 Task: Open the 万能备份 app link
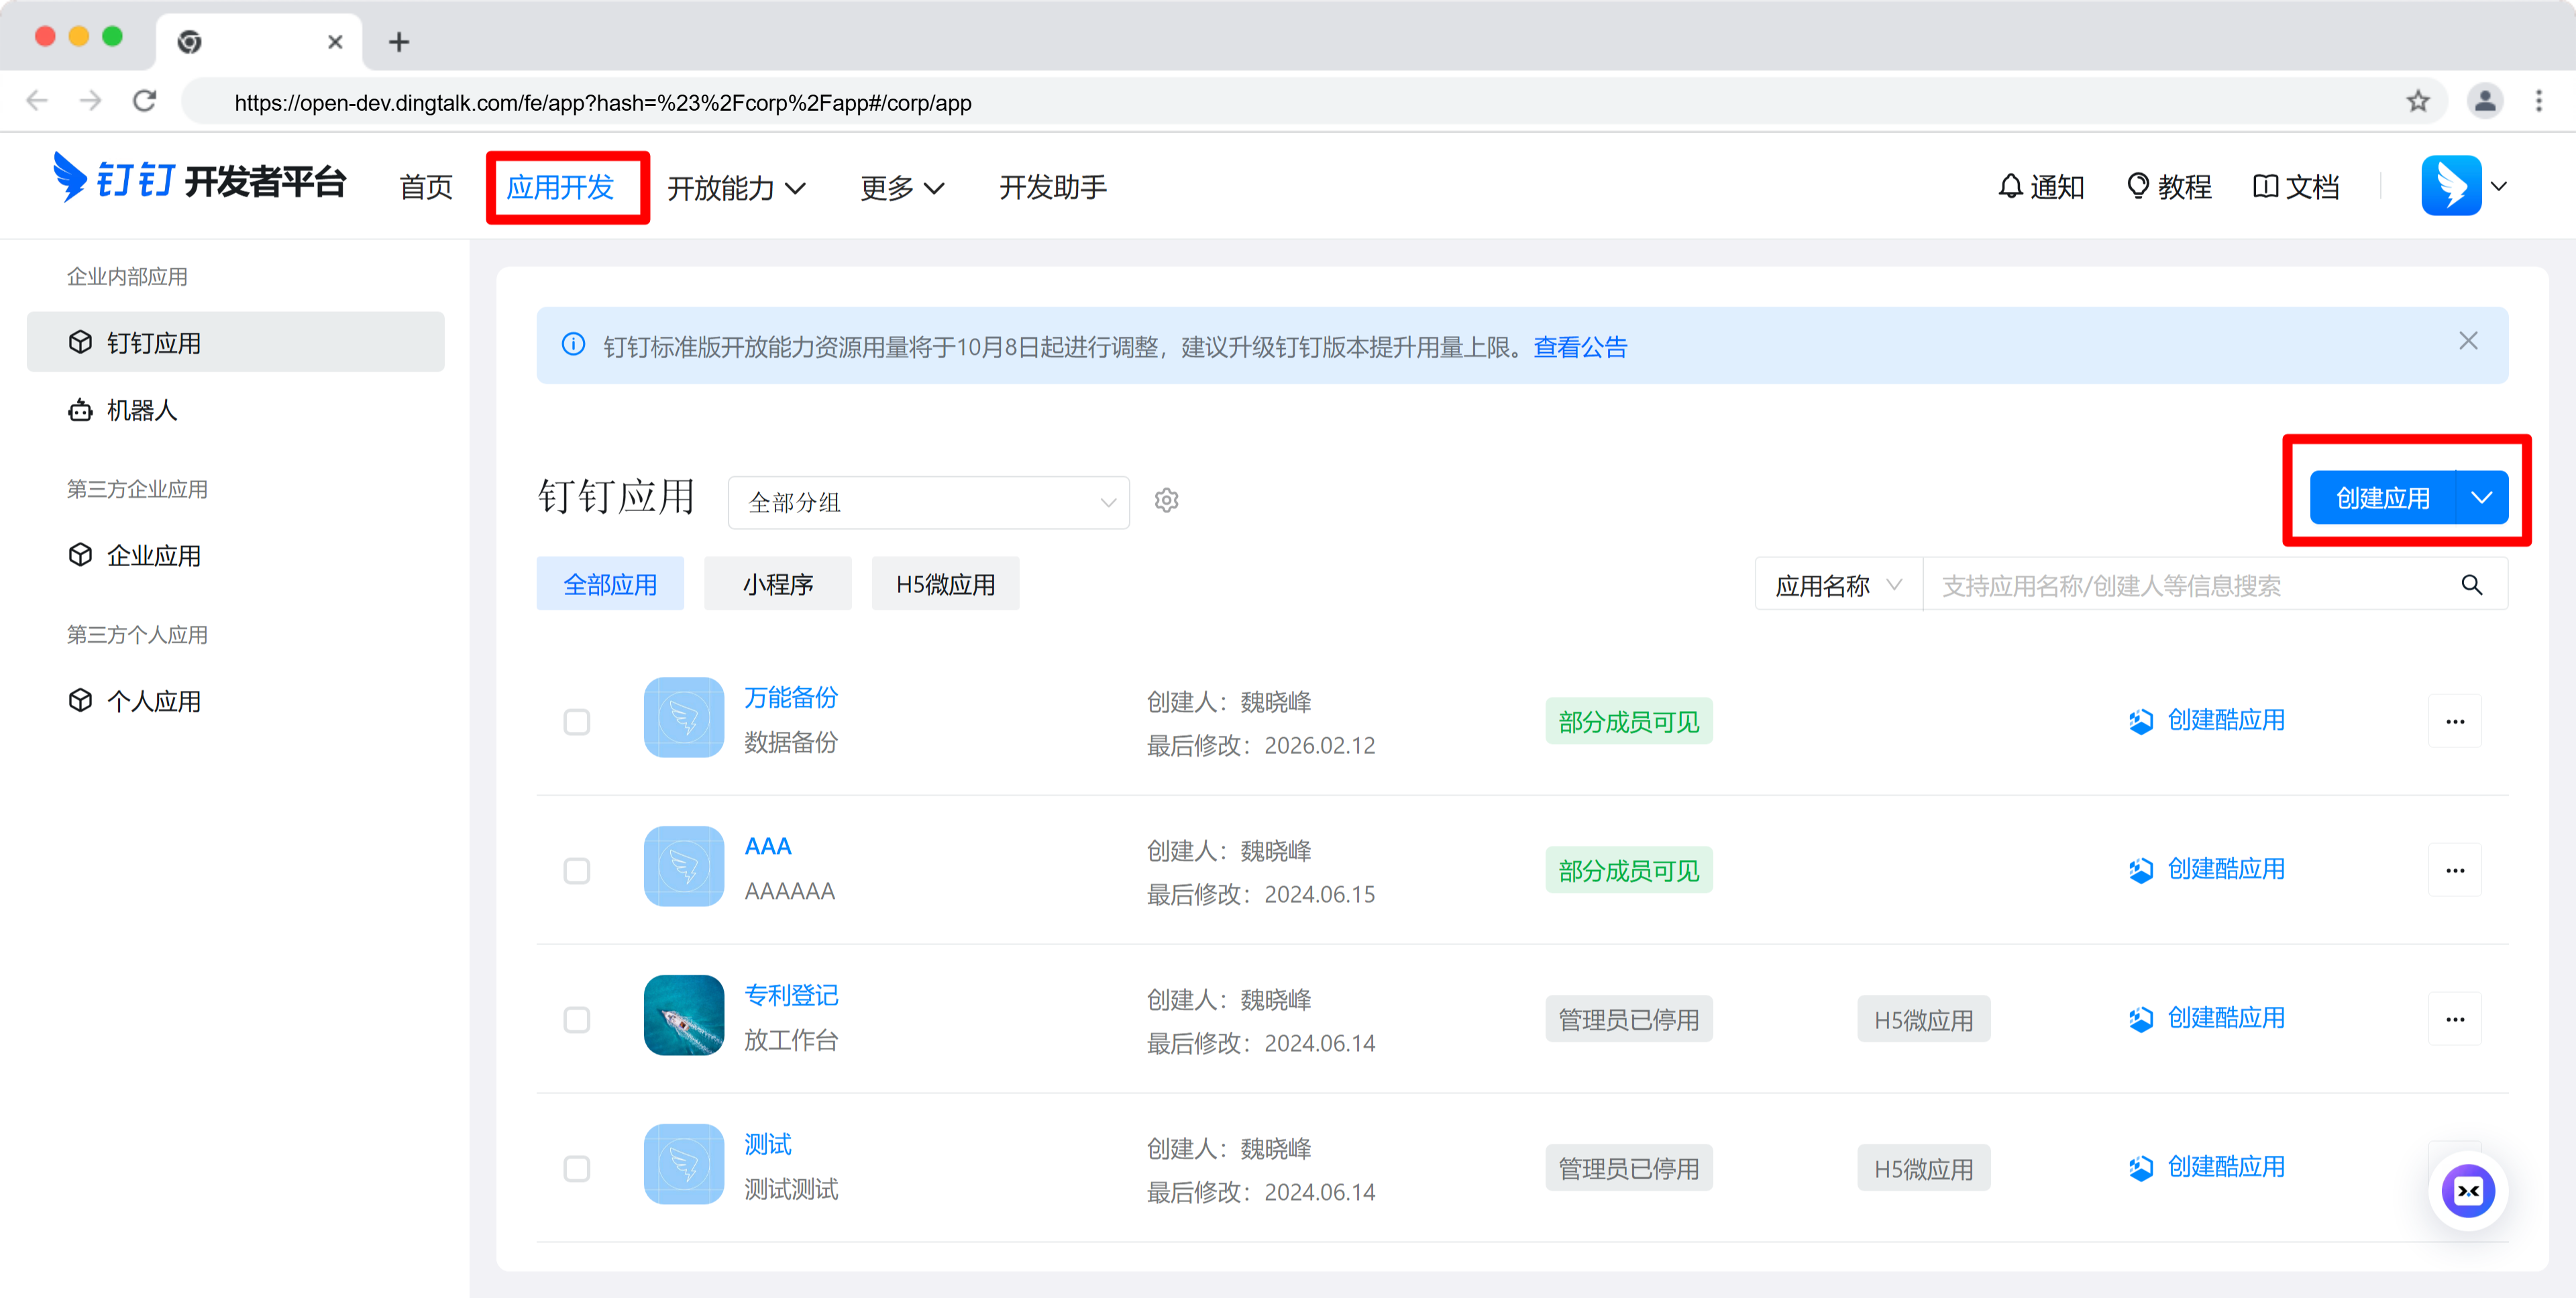[x=791, y=697]
